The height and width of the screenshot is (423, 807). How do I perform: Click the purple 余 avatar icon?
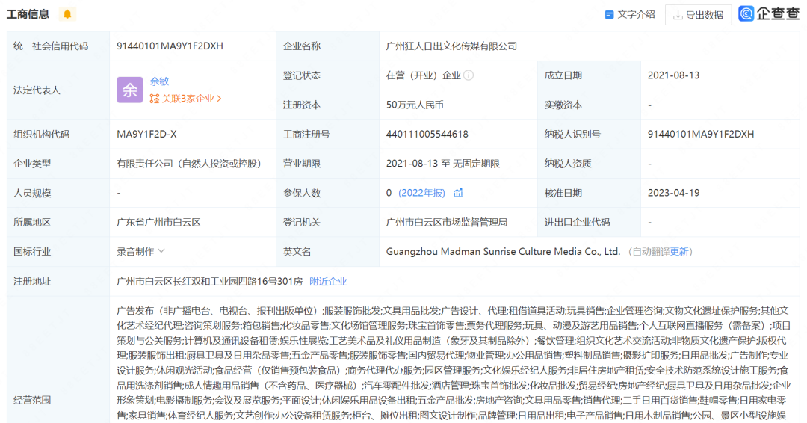129,90
